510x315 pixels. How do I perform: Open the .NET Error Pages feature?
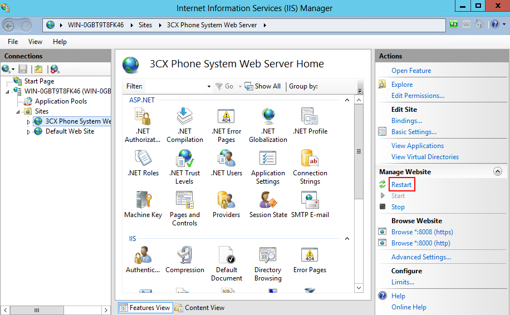tap(227, 125)
